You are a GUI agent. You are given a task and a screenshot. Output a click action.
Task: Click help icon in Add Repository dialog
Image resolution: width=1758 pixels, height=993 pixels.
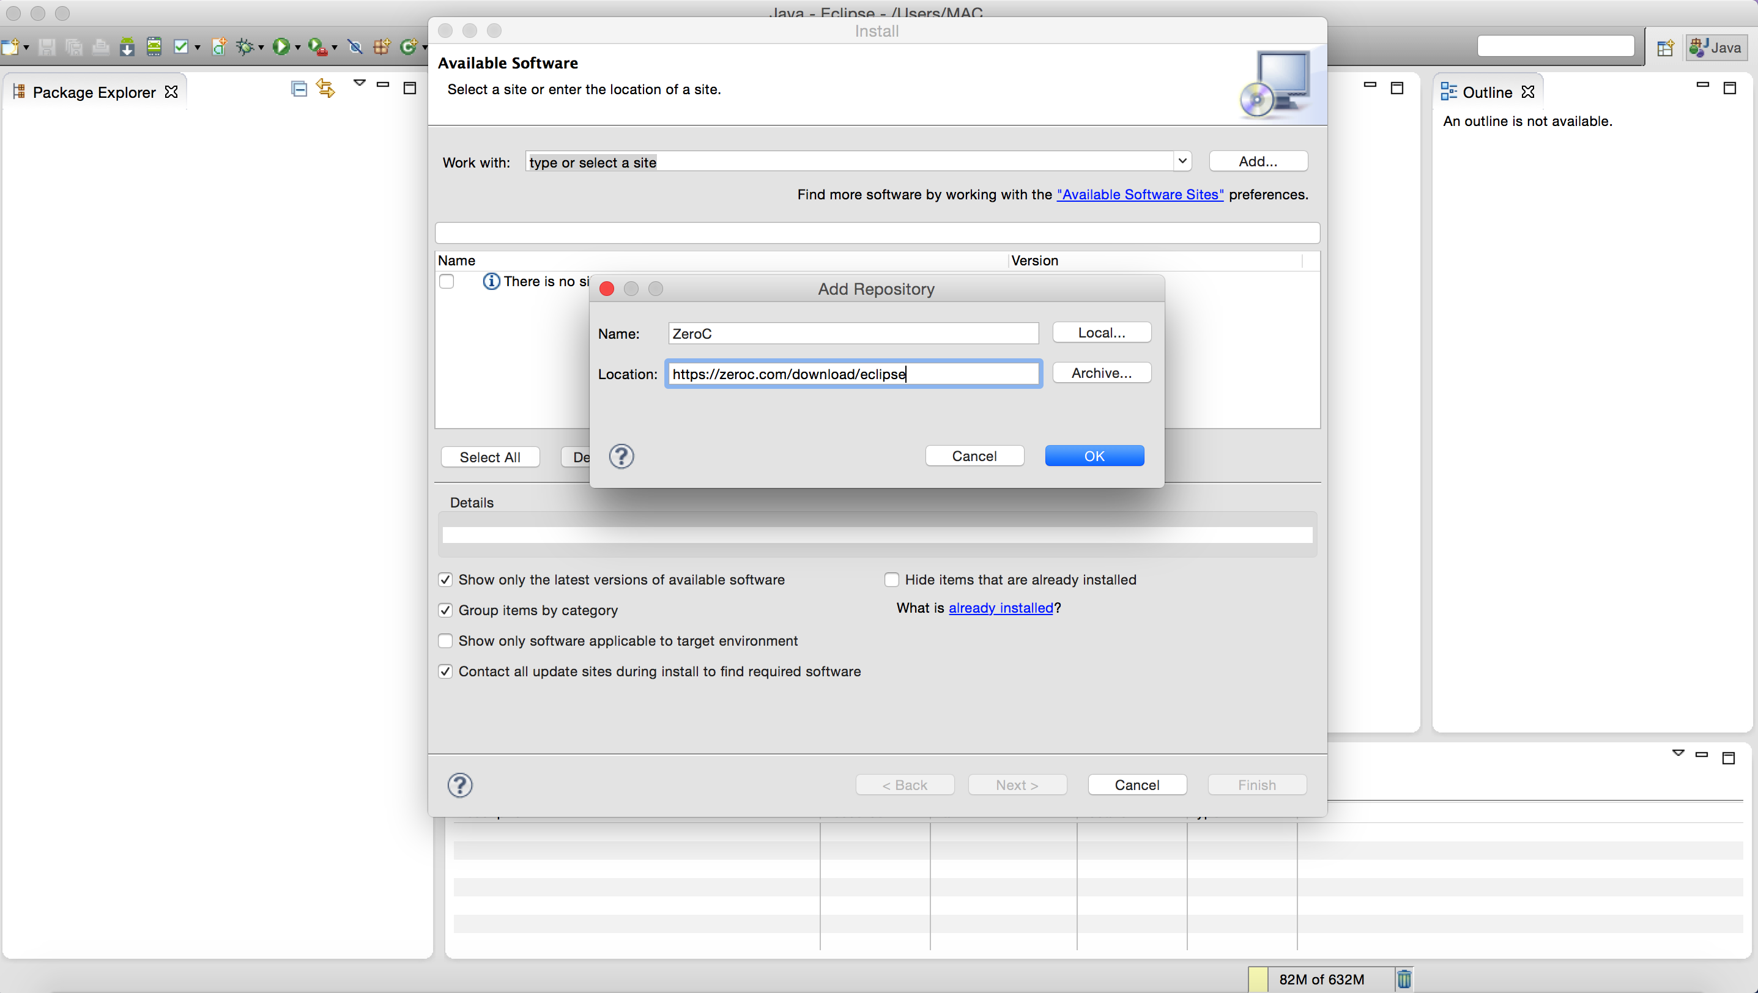pyautogui.click(x=621, y=456)
